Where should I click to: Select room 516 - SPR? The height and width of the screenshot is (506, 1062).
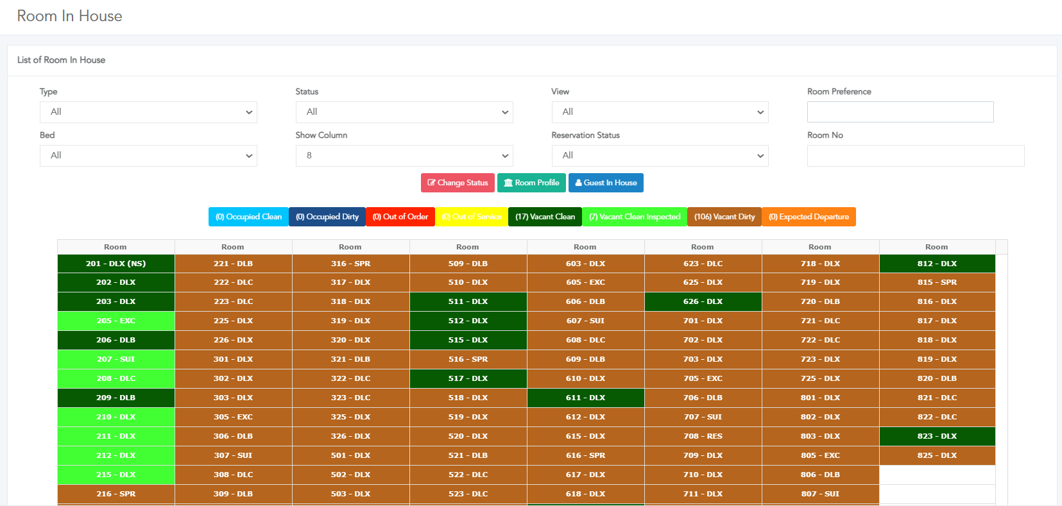point(468,359)
